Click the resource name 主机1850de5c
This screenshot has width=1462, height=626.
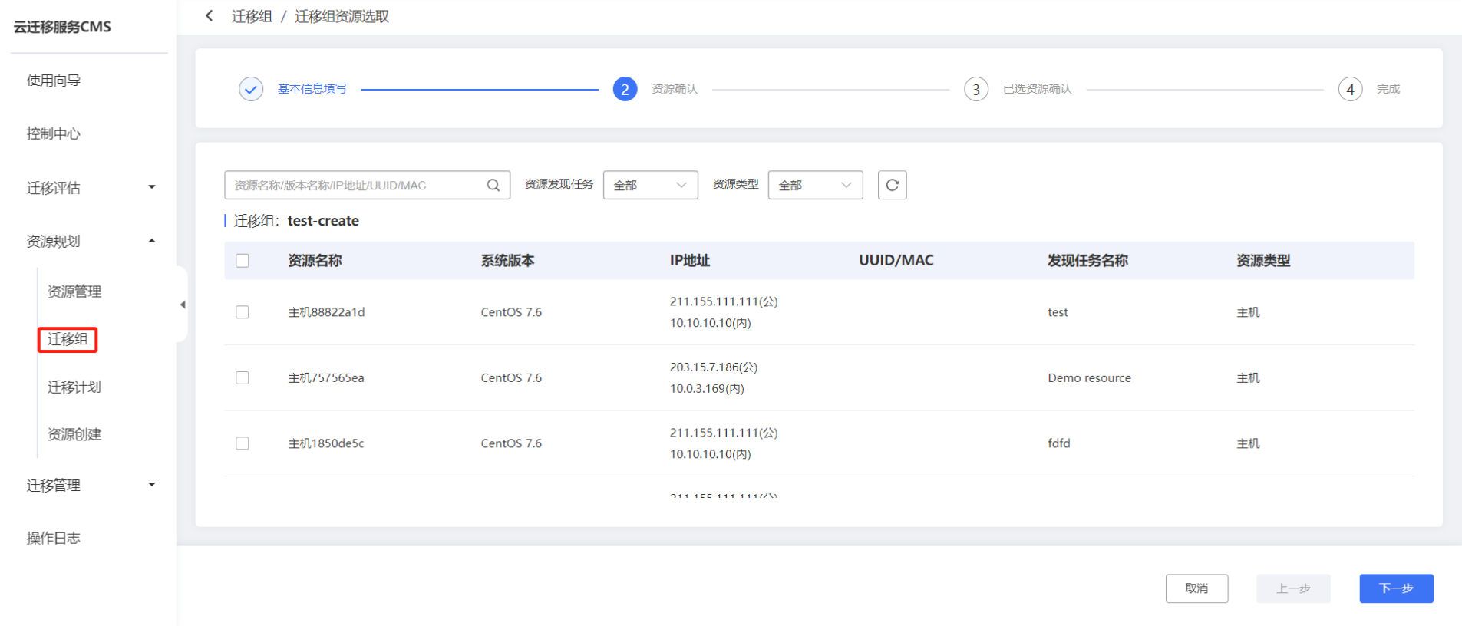click(x=326, y=443)
